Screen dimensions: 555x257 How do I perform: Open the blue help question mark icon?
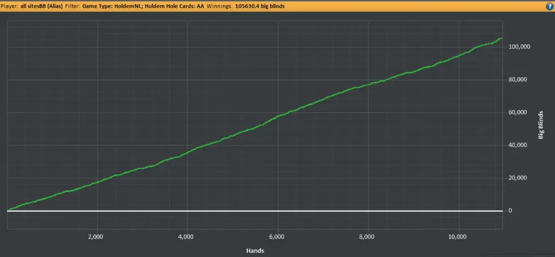[550, 6]
